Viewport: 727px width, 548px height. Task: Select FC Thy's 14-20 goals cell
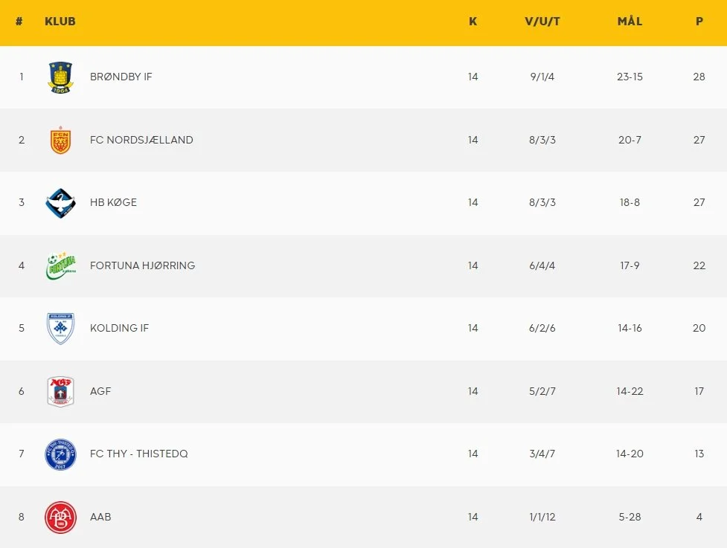tap(630, 454)
